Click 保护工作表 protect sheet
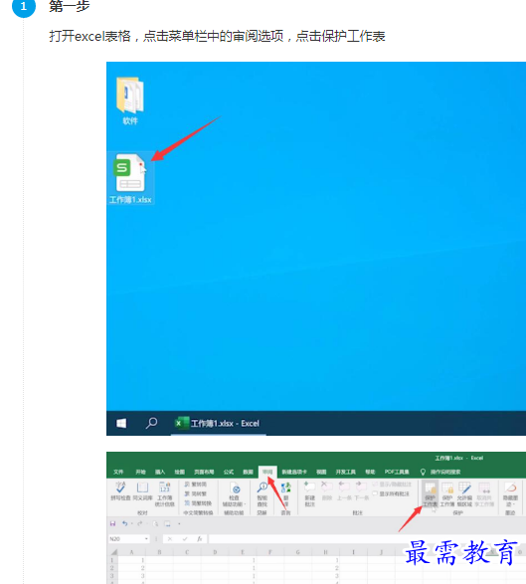This screenshot has width=526, height=584. 430,493
